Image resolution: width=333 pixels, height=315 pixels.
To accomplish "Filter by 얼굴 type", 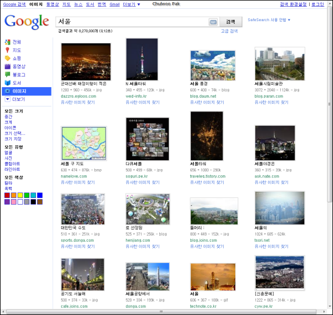I will click(8, 153).
